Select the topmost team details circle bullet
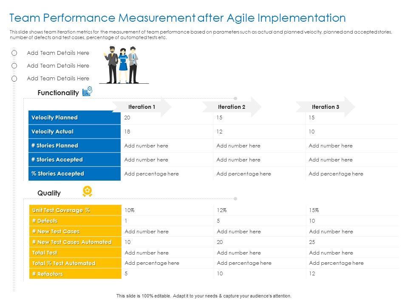The width and height of the screenshot is (408, 306). pyautogui.click(x=14, y=53)
